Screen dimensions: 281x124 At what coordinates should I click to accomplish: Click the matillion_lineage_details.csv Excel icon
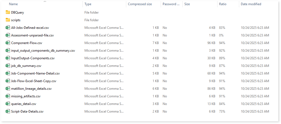coord(8,89)
